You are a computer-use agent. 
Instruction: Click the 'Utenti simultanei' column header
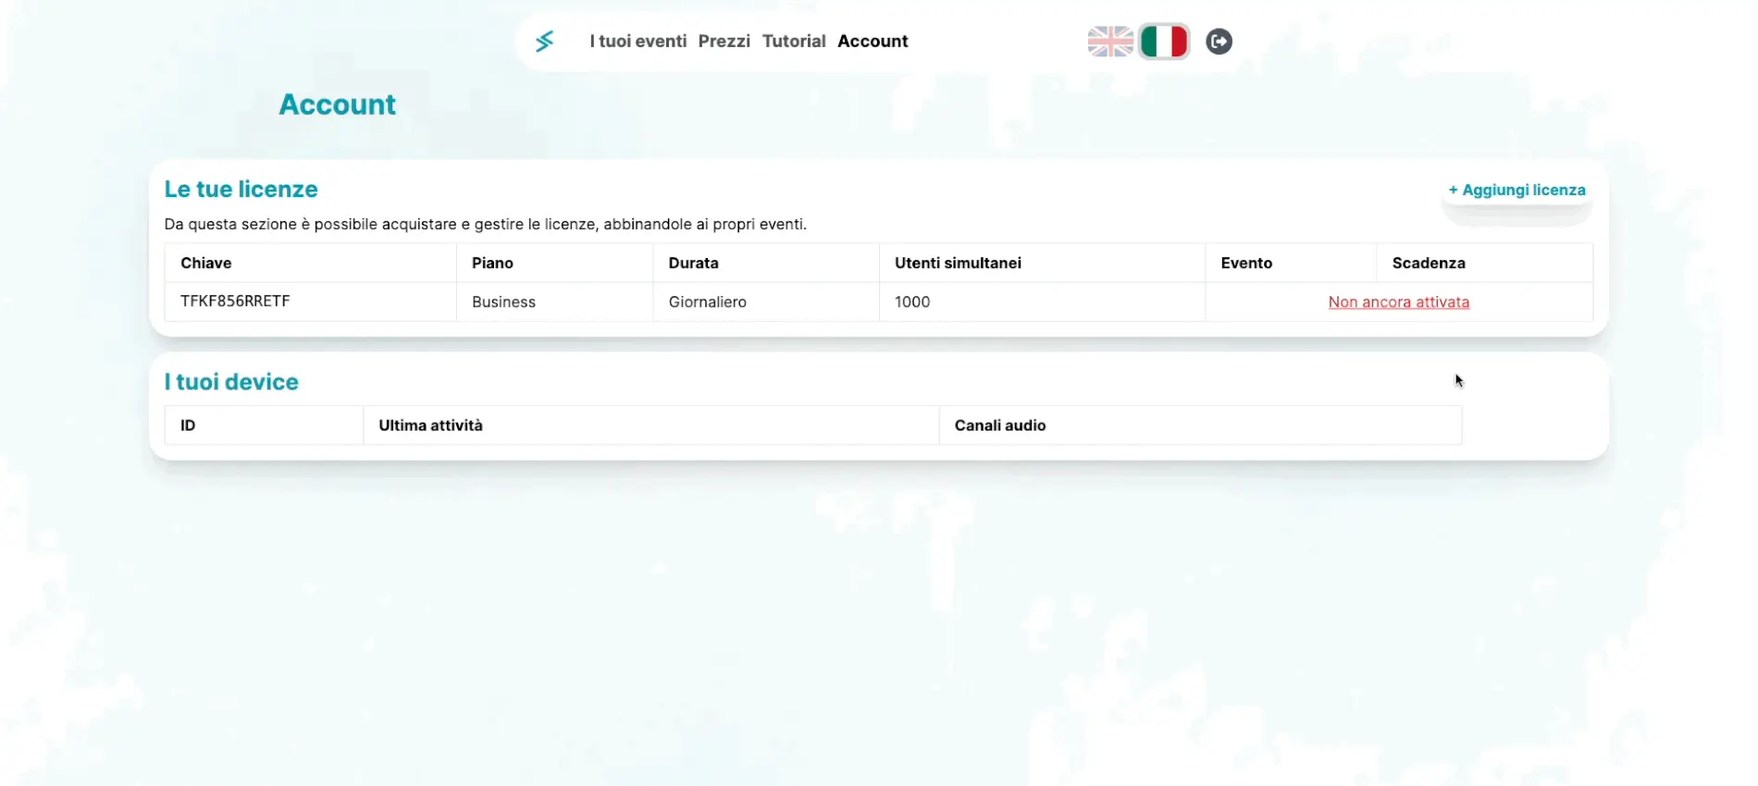click(x=958, y=264)
